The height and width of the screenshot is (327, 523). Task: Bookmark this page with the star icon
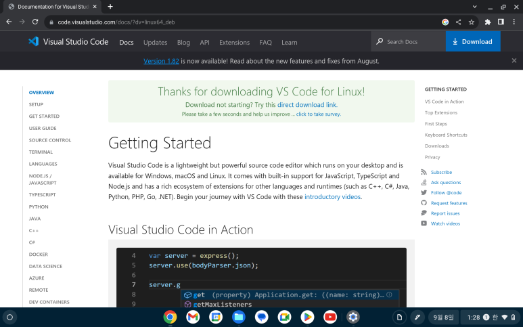pyautogui.click(x=472, y=22)
